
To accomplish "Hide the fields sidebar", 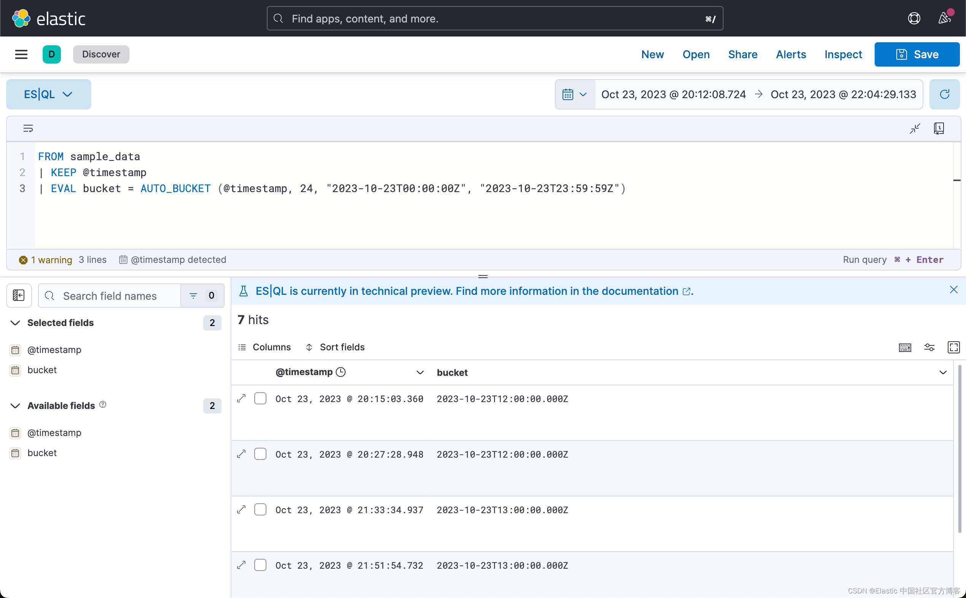I will [19, 296].
